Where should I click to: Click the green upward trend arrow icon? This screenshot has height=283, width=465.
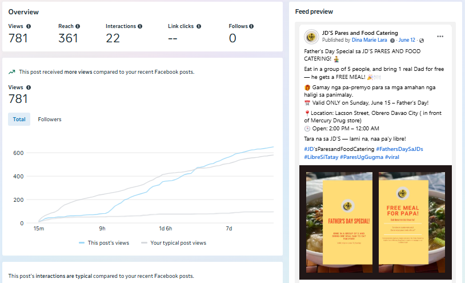(x=12, y=72)
